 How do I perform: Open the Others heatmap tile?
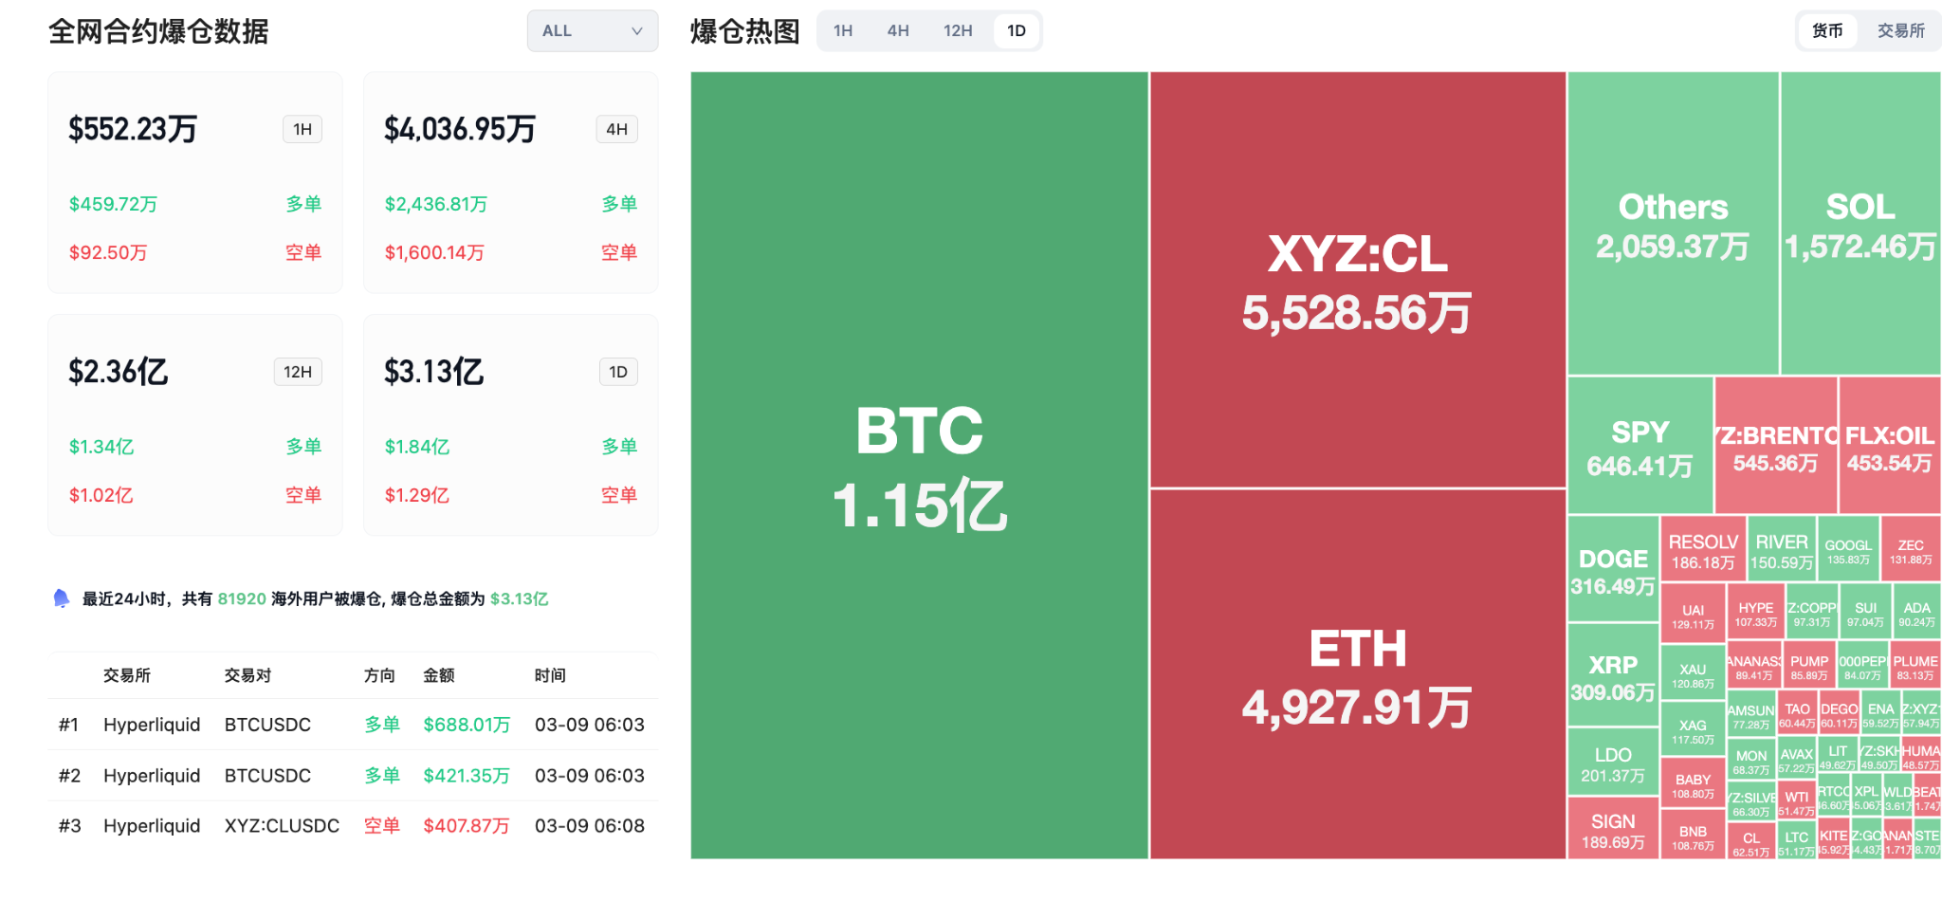pyautogui.click(x=1673, y=224)
